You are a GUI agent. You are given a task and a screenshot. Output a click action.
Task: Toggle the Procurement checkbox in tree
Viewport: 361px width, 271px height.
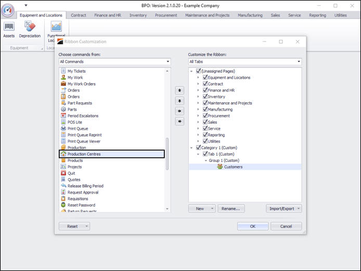click(205, 116)
